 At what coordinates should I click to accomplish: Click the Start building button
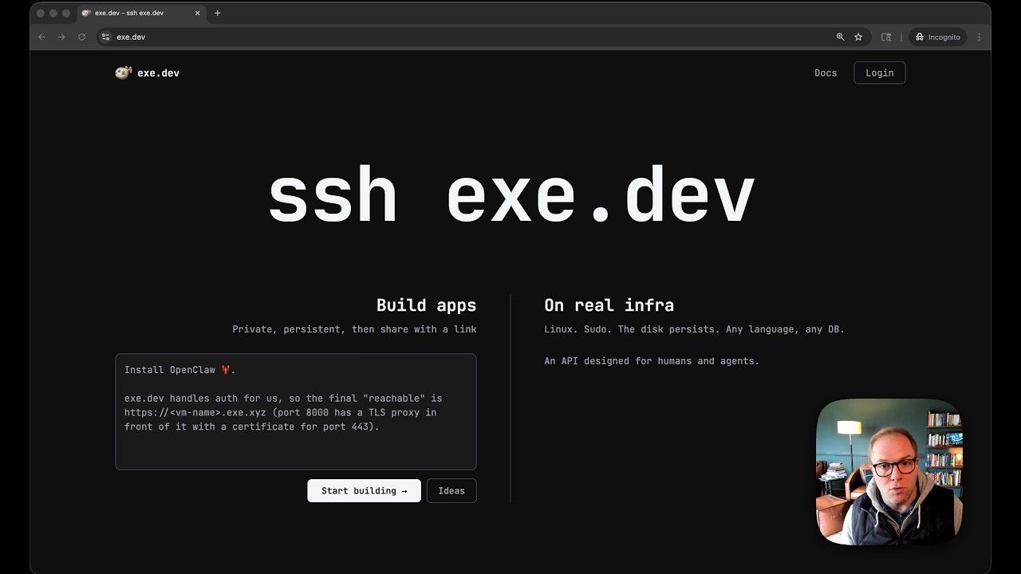point(364,490)
